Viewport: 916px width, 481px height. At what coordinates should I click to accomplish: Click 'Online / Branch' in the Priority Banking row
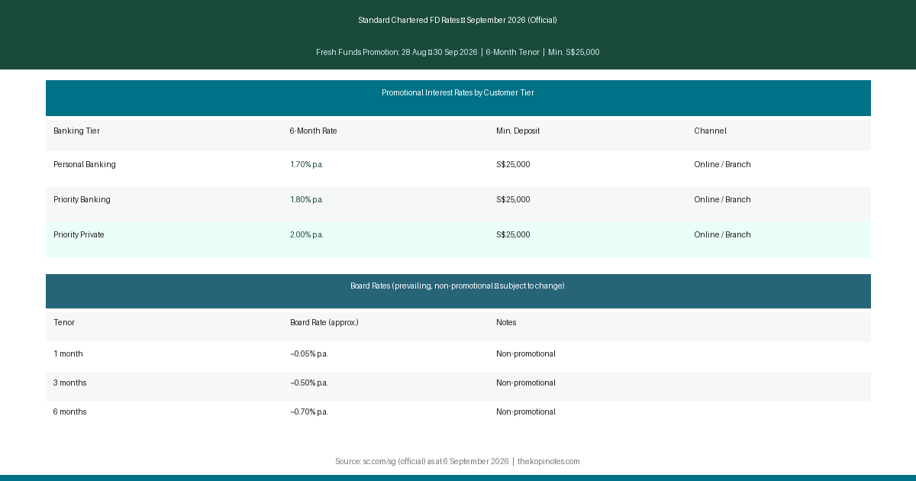click(722, 199)
